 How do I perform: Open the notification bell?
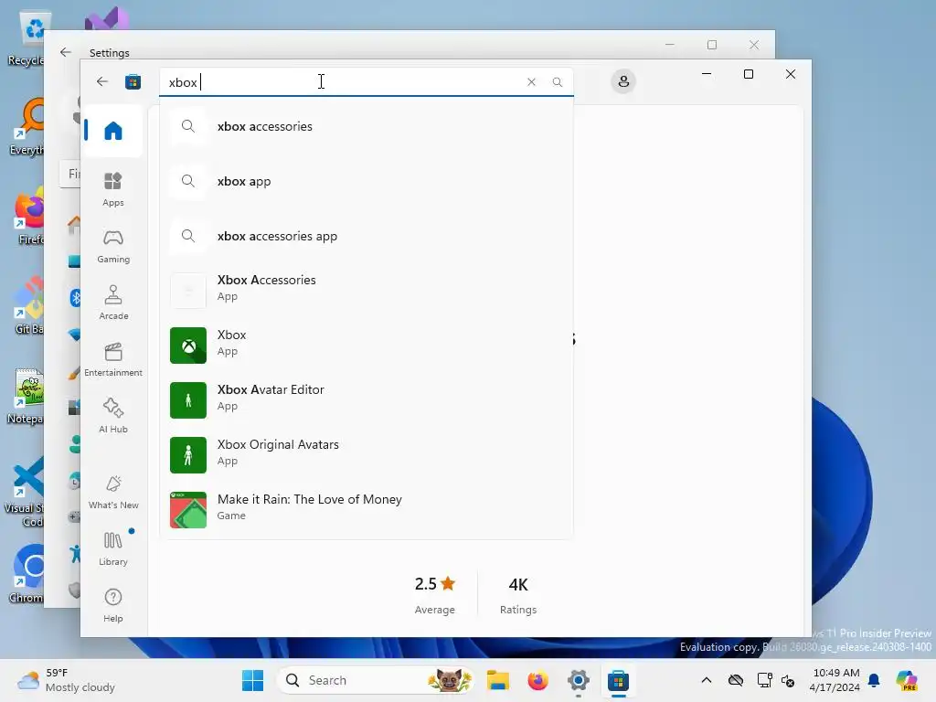874,680
